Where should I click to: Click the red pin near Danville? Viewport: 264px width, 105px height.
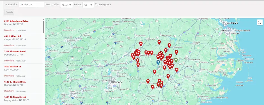coord(141,44)
